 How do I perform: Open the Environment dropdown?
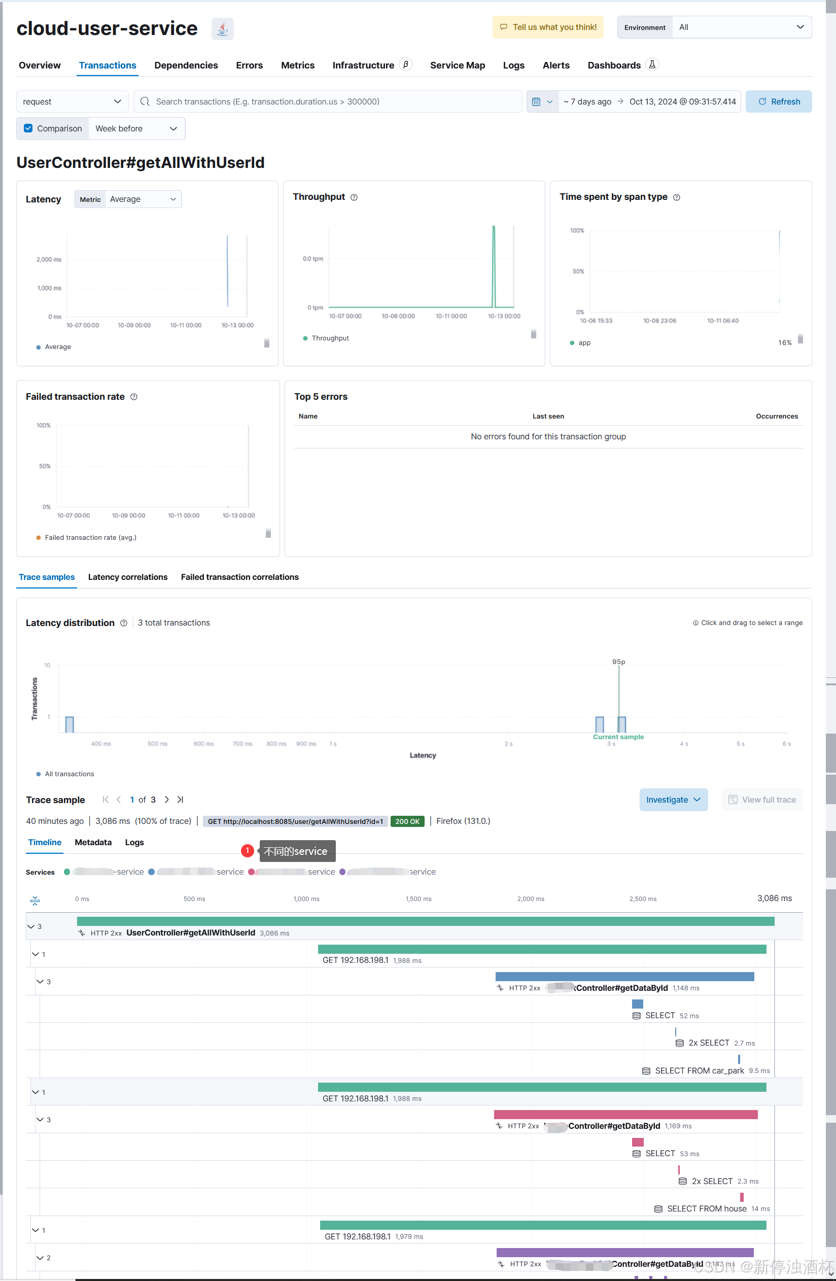(x=741, y=27)
